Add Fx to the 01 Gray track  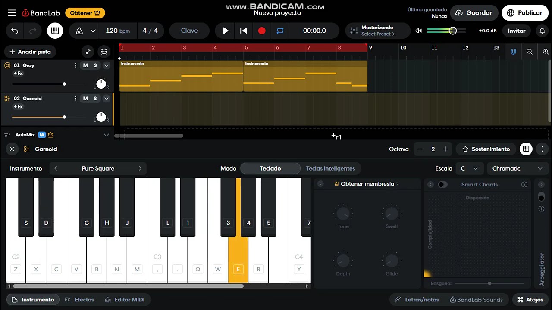[x=18, y=74]
